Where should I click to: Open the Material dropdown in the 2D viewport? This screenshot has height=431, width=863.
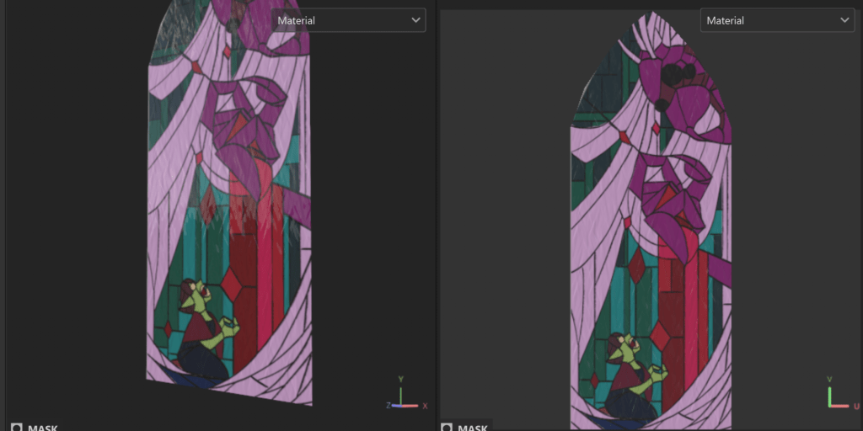pos(775,20)
